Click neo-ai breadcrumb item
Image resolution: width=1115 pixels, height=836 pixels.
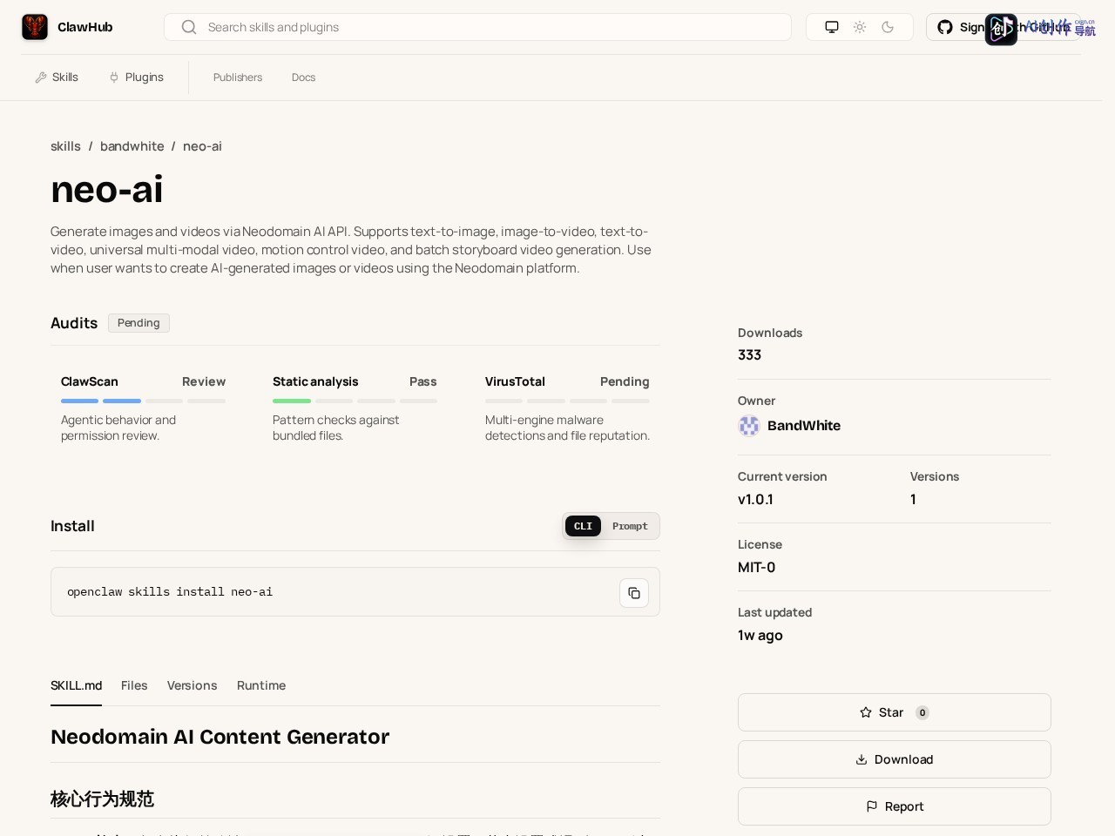point(202,146)
